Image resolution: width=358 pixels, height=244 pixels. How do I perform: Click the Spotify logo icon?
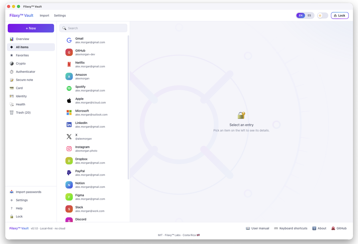(69, 88)
